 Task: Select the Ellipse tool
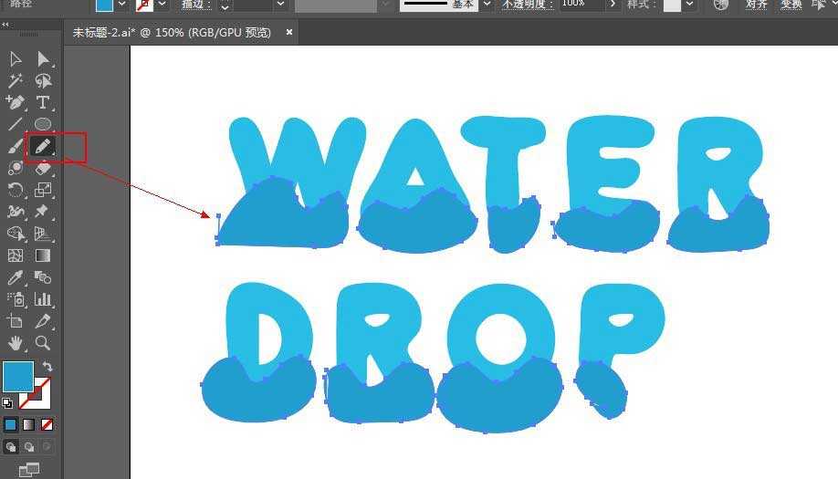coord(42,124)
